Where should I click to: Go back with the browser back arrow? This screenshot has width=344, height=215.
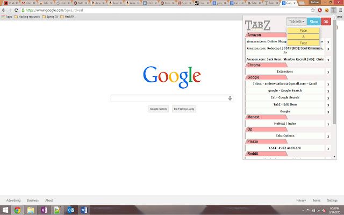(x=4, y=10)
